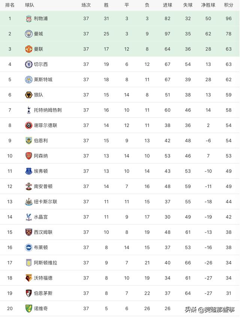This screenshot has width=240, height=318.
Task: Sort table by 净胜球 column header
Action: pyautogui.click(x=208, y=5)
